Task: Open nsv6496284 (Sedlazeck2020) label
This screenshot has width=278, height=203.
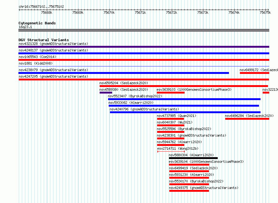Action: [249, 116]
